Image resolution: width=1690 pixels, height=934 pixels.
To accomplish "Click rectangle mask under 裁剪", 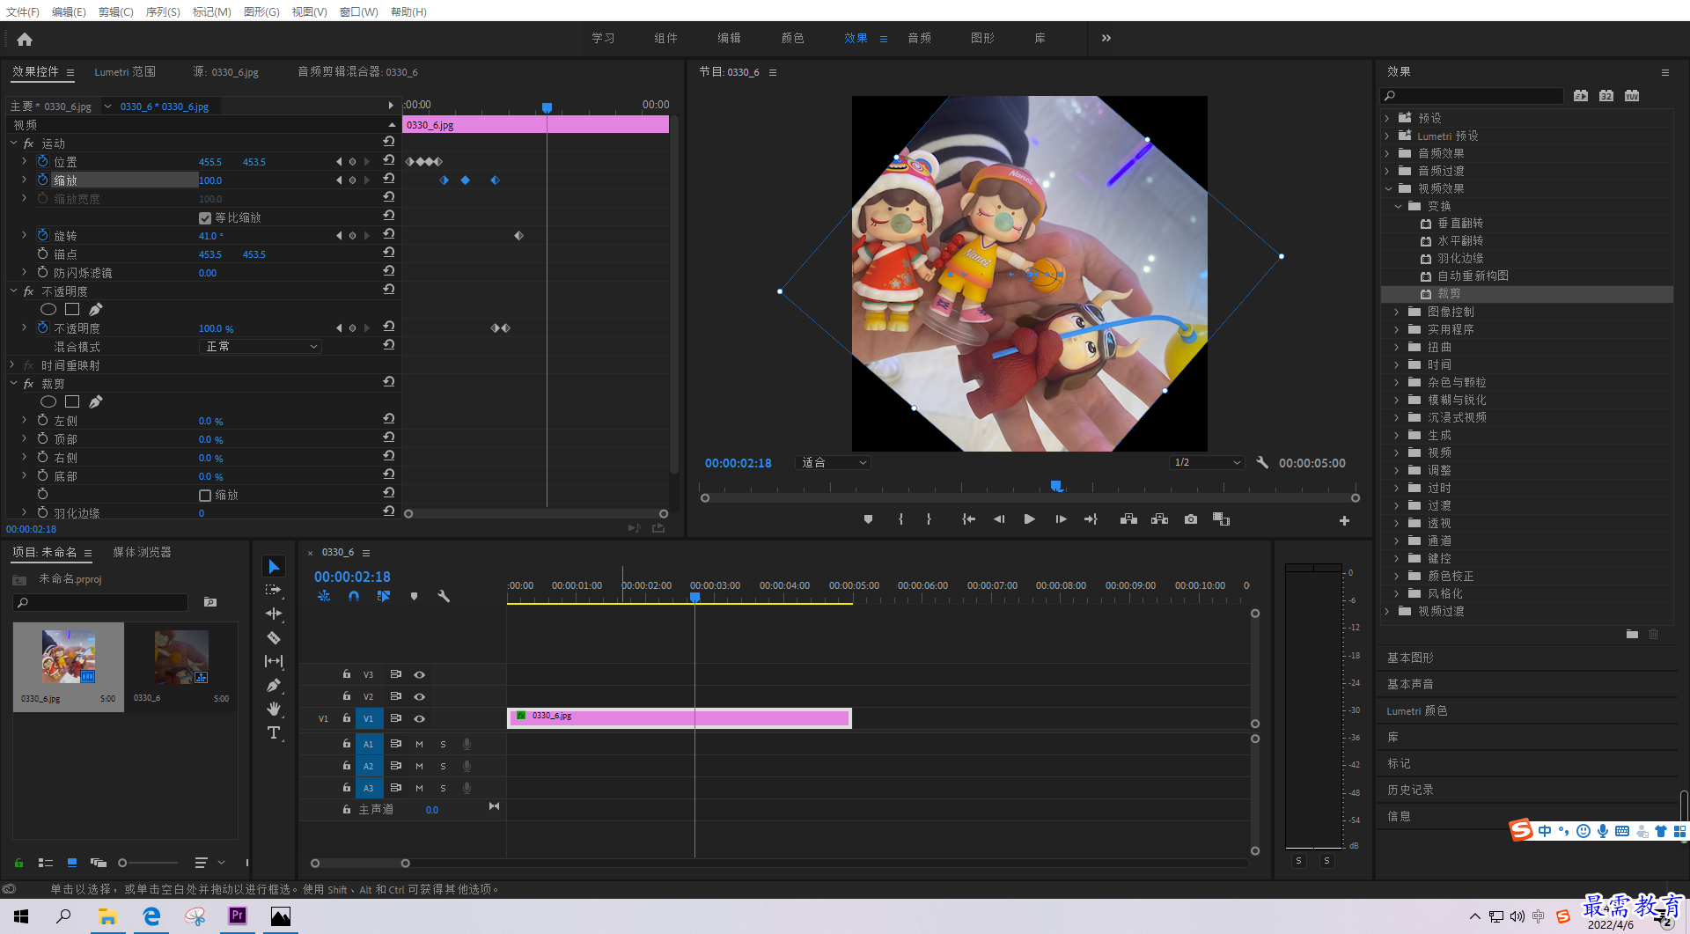I will [72, 401].
